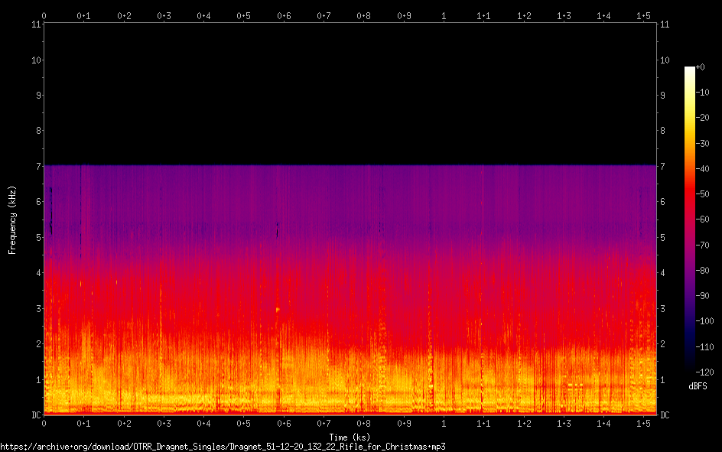Click the 0 time marker on the bottom axis
Viewport: 722px width, 452px height.
tap(44, 424)
